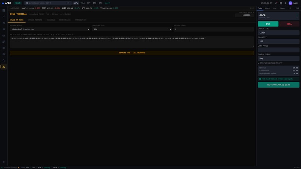Click the circular gauge sidebar icon above card icon

coord(4,29)
